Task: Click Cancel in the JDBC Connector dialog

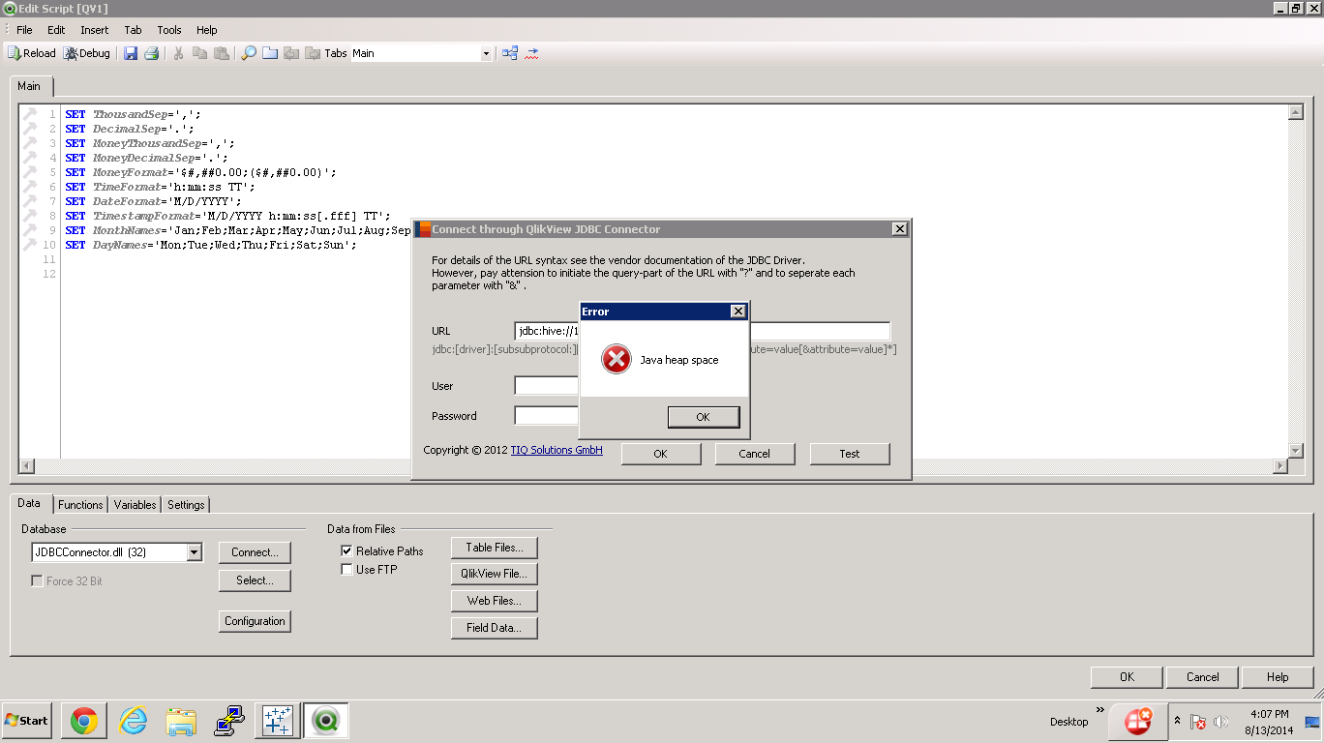Action: [x=755, y=454]
